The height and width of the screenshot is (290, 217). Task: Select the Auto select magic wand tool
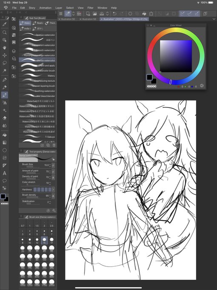4,70
